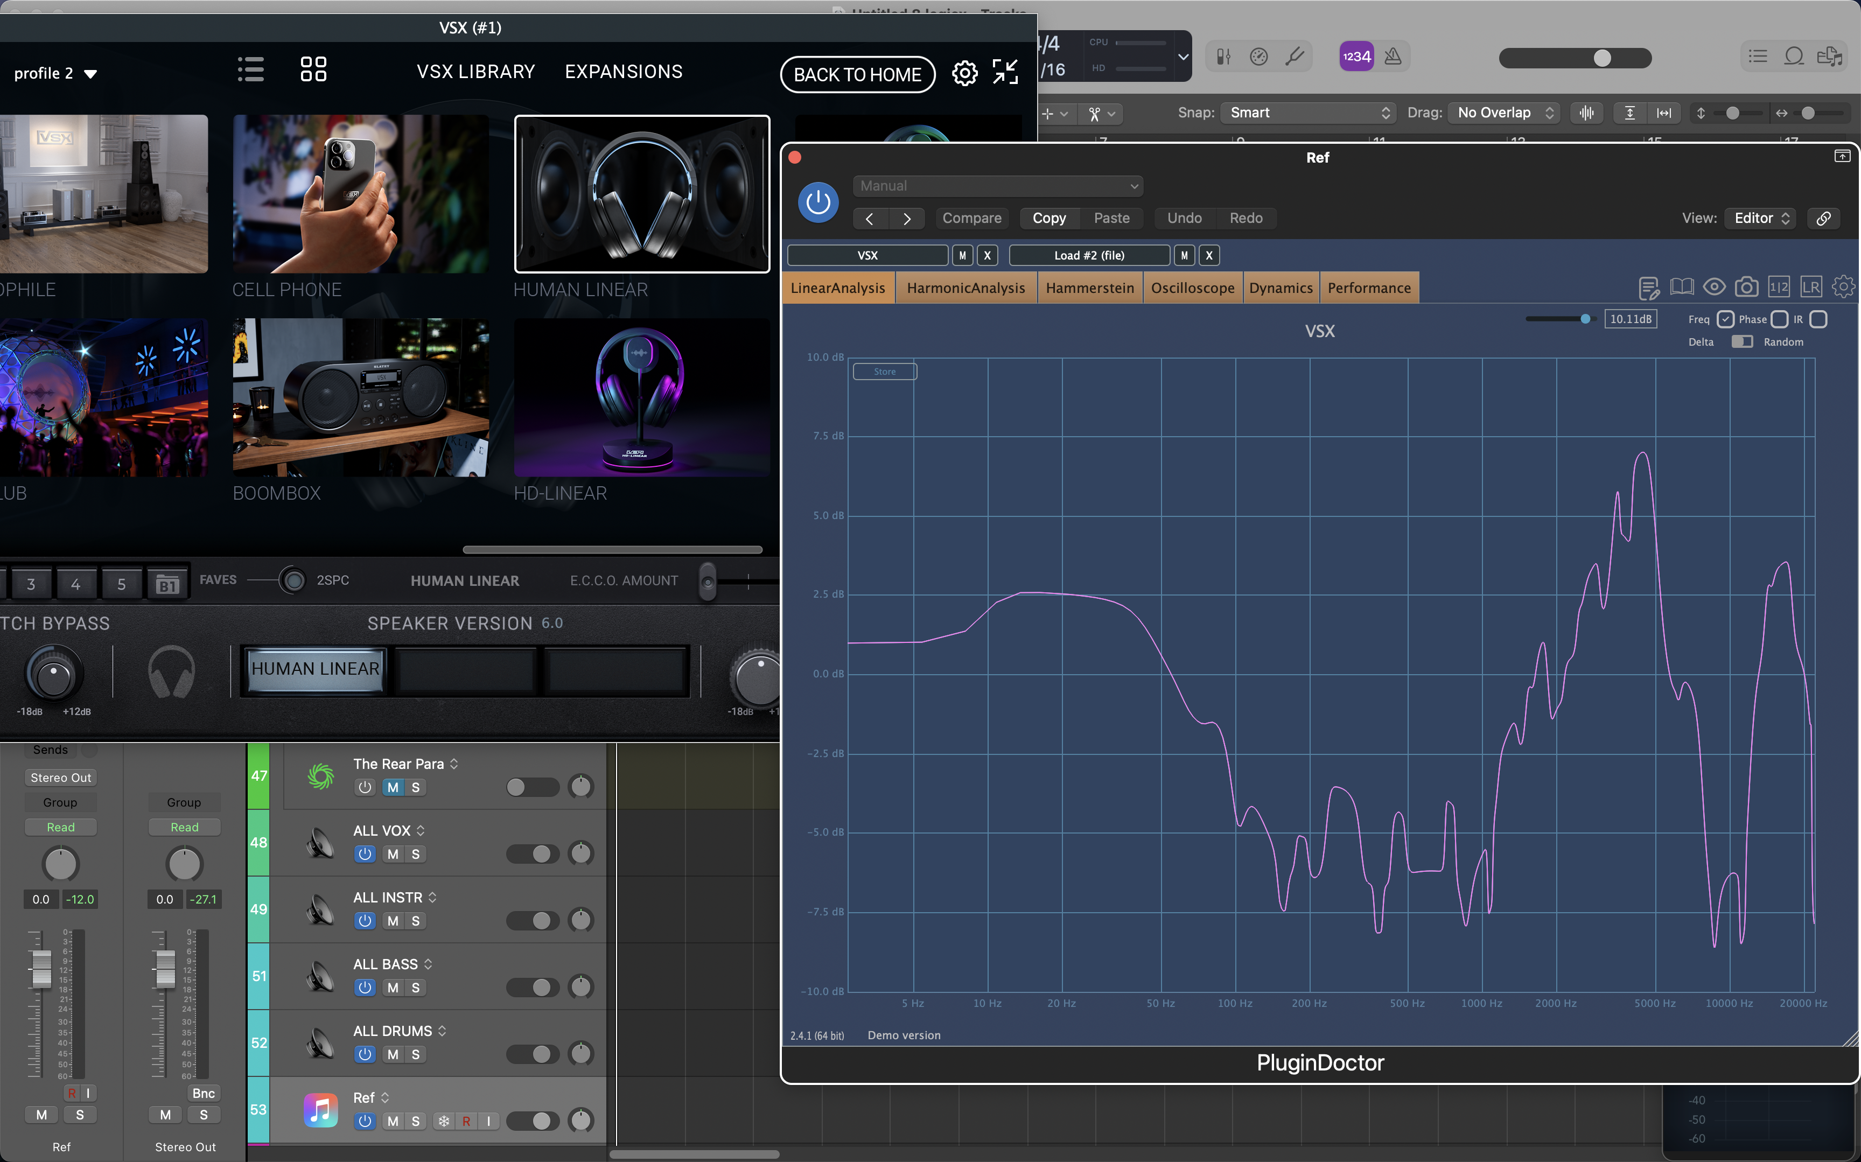This screenshot has width=1861, height=1162.
Task: Switch VSX to grid view icon
Action: tap(313, 69)
